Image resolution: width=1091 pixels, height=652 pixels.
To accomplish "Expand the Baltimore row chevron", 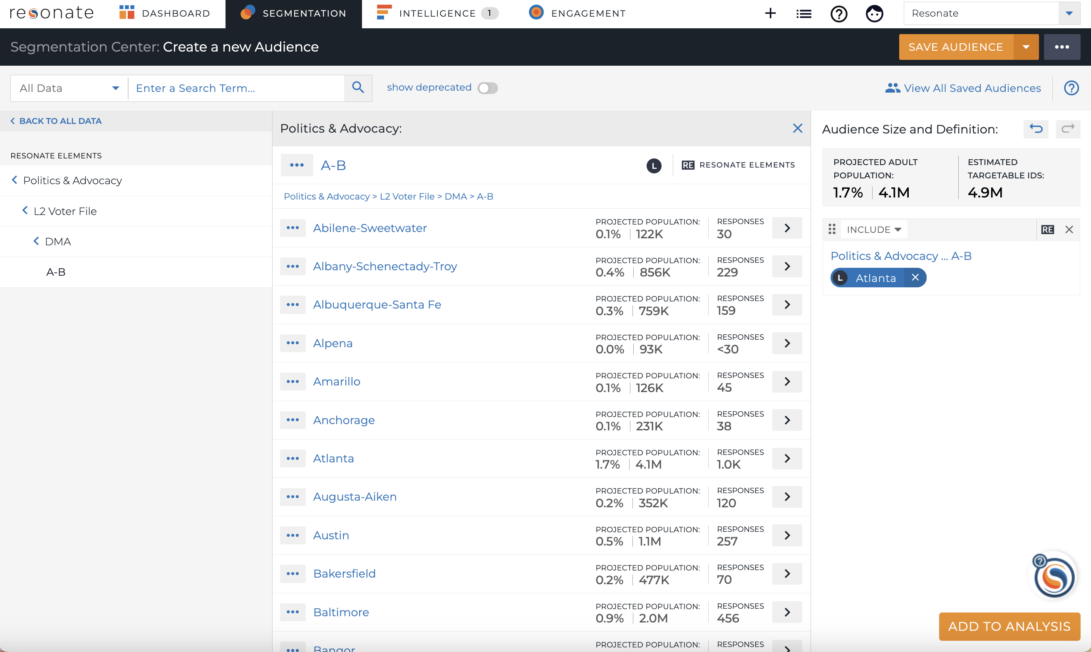I will pyautogui.click(x=787, y=612).
